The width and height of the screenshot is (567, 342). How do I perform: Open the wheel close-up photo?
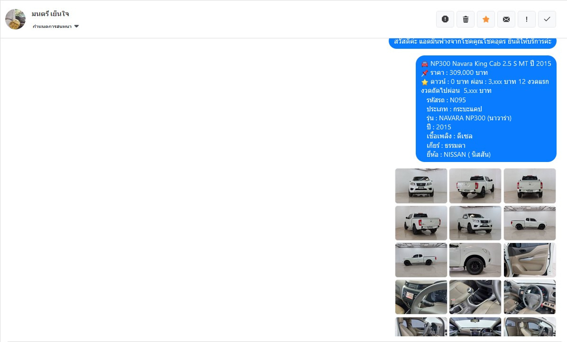point(475,260)
